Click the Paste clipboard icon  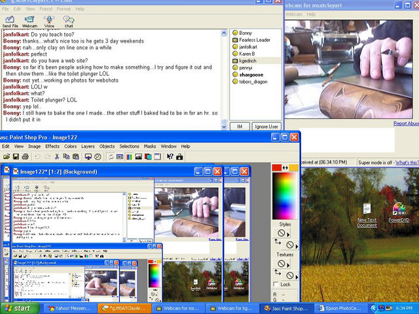76,156
